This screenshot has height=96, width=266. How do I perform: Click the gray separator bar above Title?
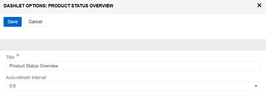coord(133,45)
